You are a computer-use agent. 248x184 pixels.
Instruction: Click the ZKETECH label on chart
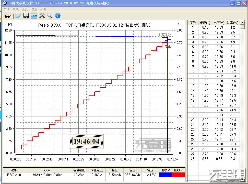pyautogui.click(x=165, y=34)
